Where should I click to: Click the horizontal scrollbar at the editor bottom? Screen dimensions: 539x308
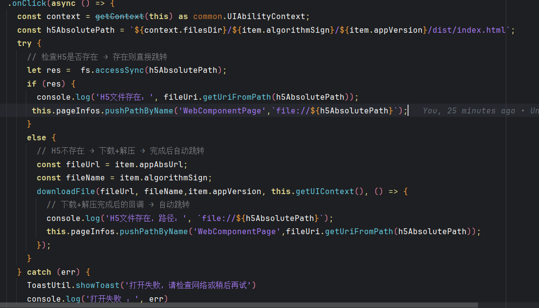pos(239,305)
